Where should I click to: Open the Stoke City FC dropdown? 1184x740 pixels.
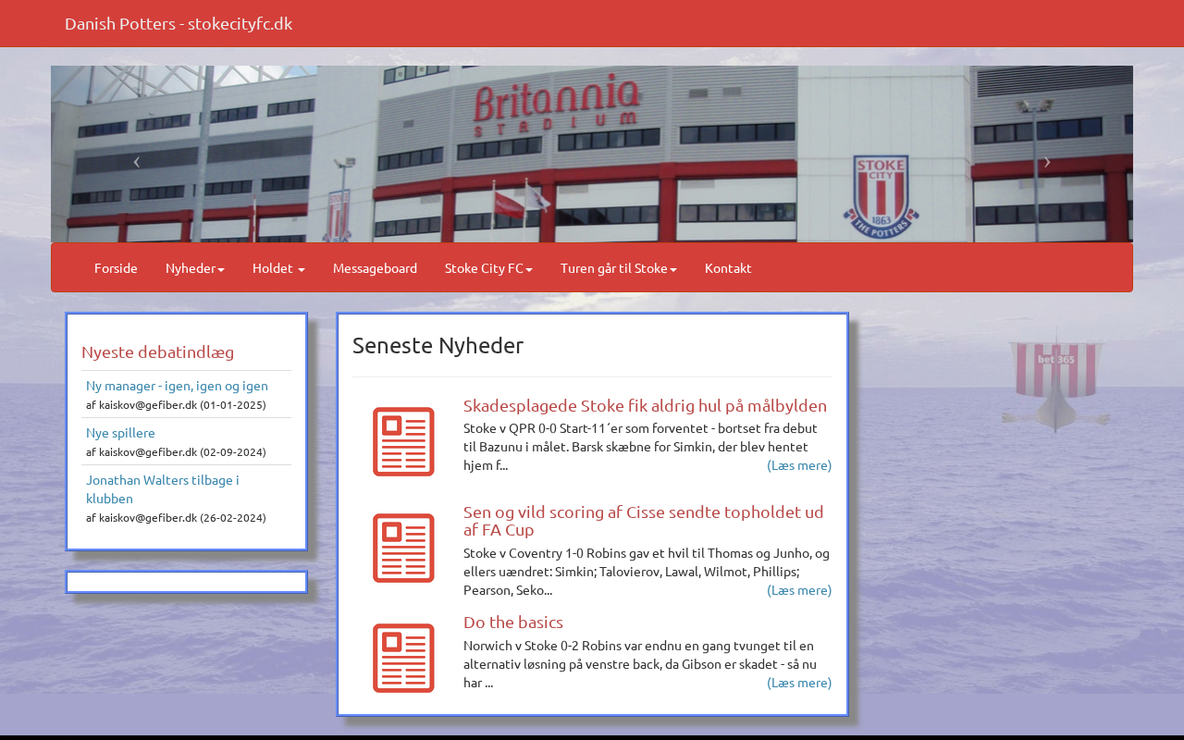488,268
